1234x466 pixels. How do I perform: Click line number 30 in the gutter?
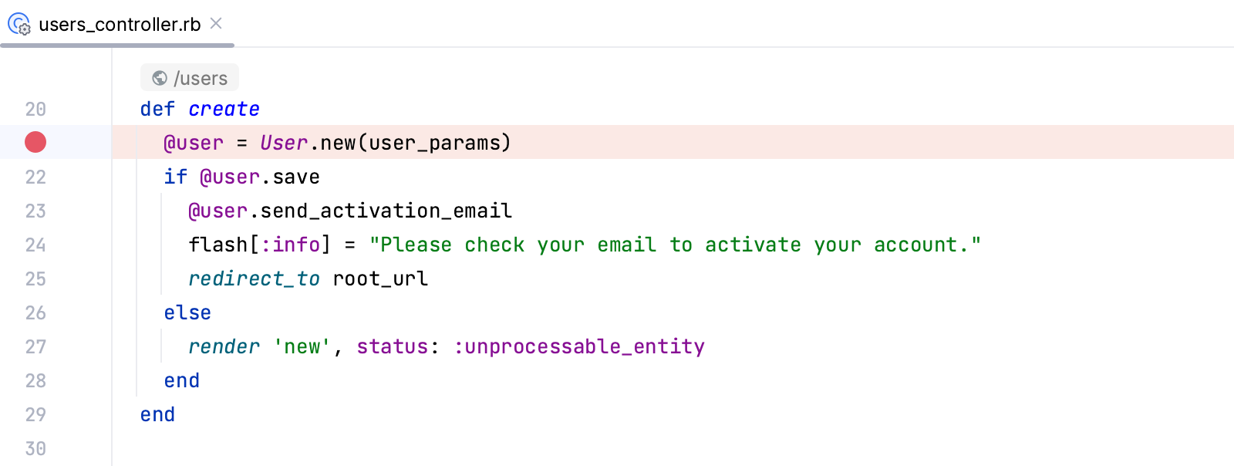point(35,448)
